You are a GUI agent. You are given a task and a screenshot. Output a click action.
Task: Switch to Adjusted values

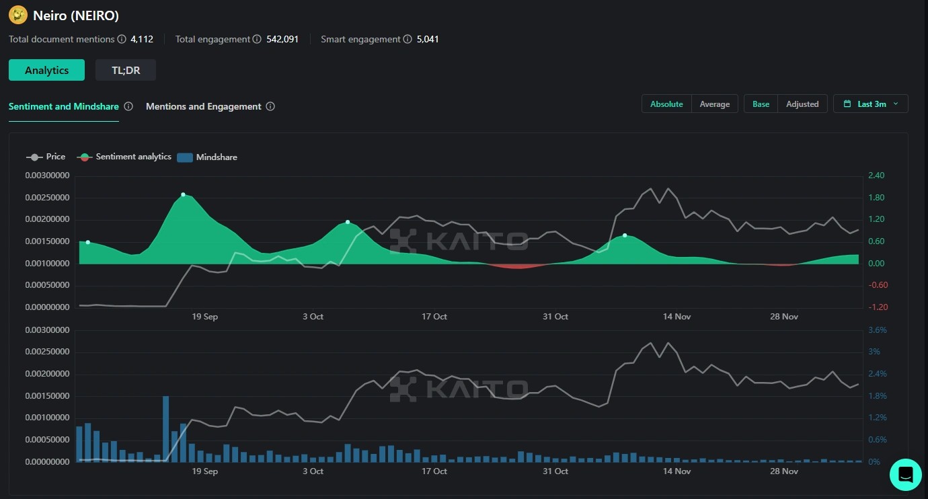(802, 104)
